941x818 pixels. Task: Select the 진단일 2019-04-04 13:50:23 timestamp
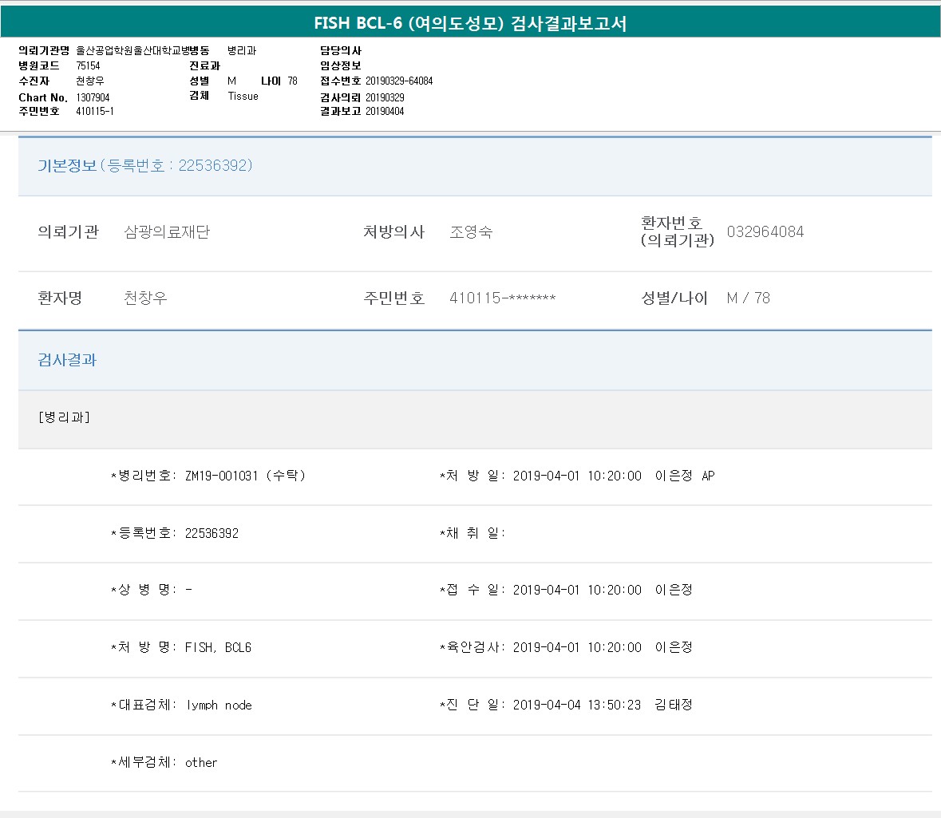pos(576,705)
